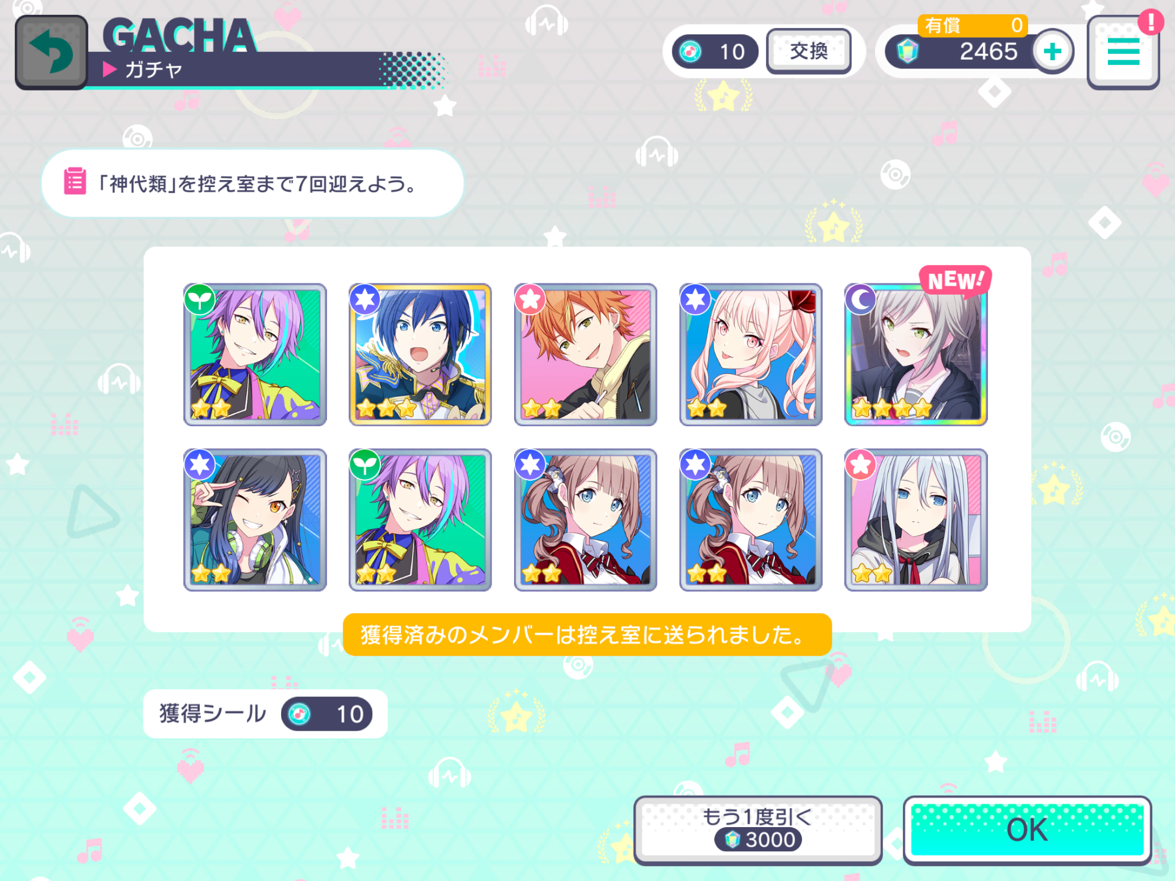
Task: Tap the NEW! badge on four-star card
Action: (955, 281)
